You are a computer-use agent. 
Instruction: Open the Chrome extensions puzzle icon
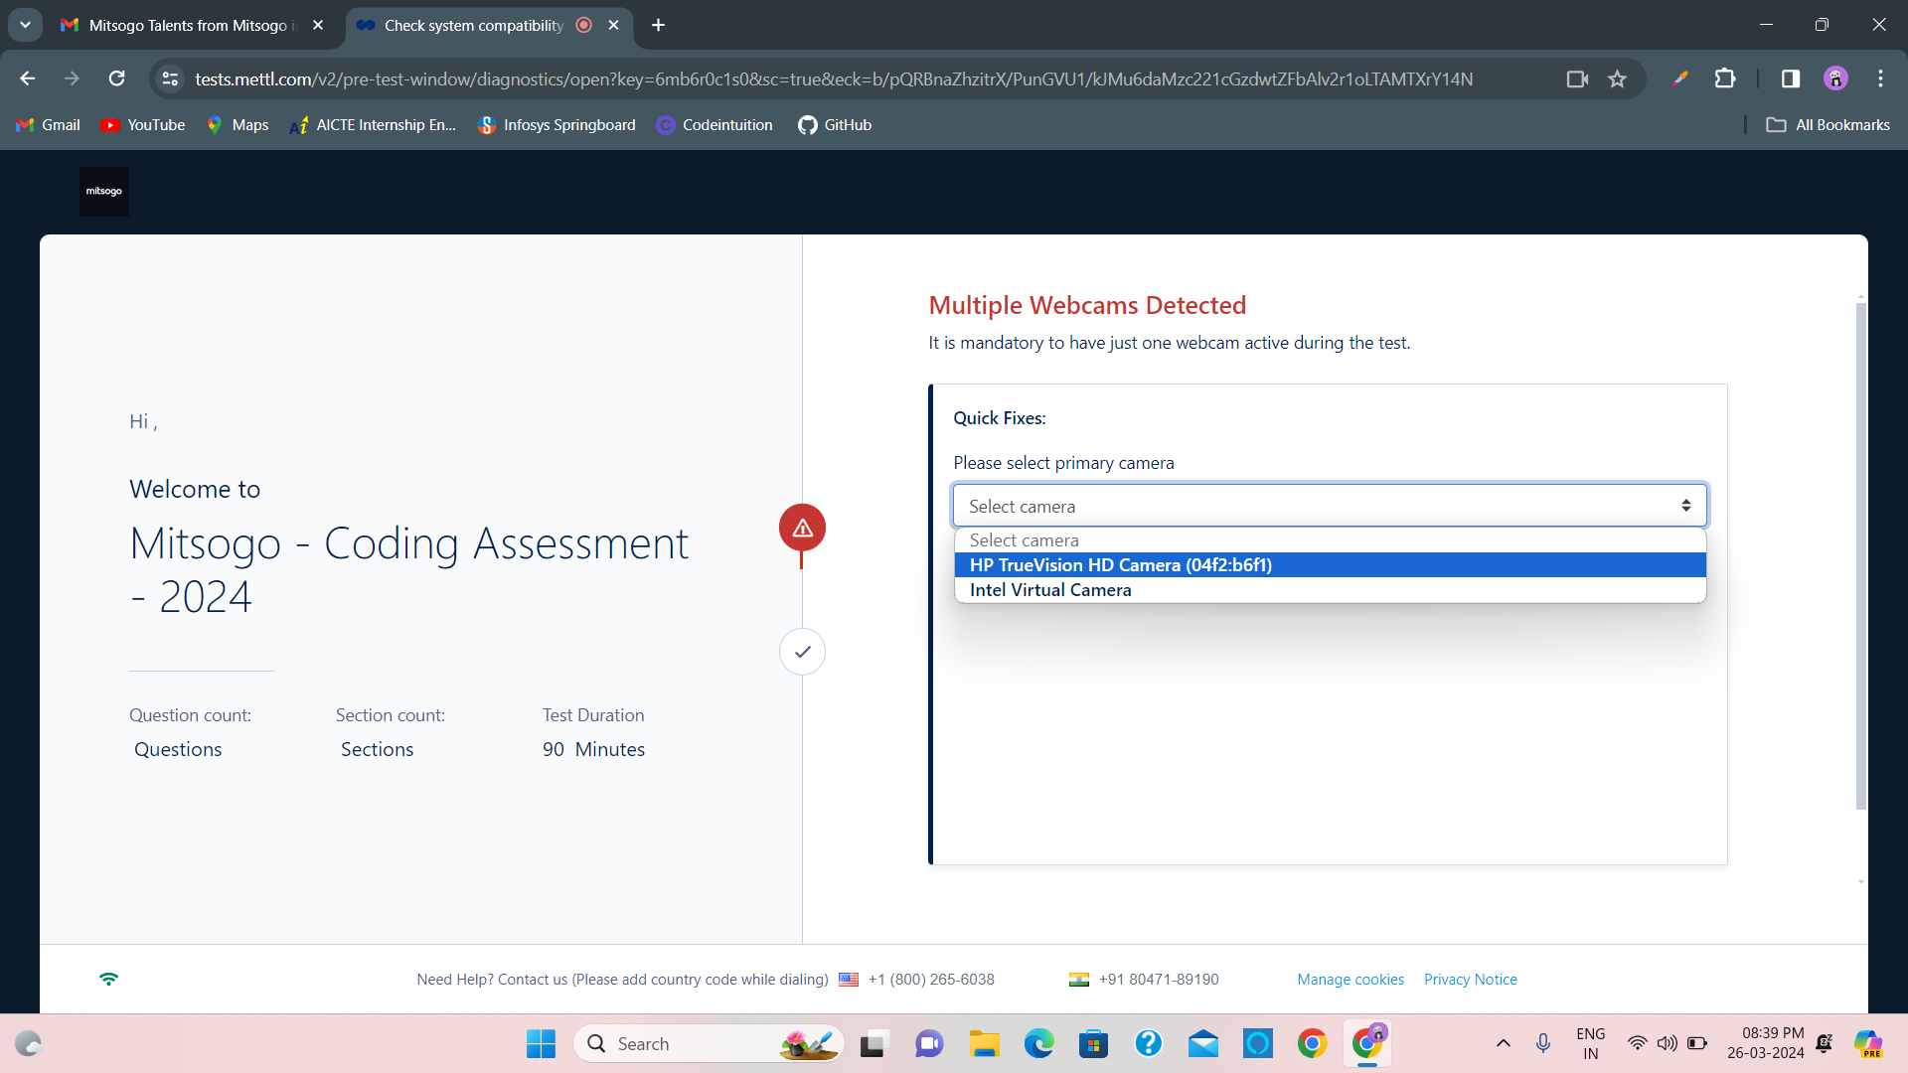point(1725,79)
